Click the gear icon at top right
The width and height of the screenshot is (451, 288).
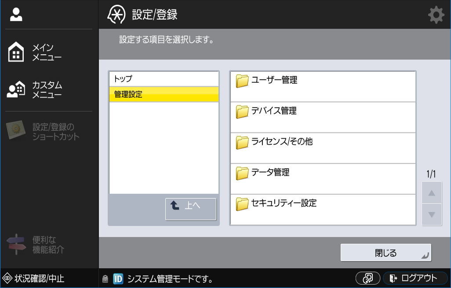pyautogui.click(x=436, y=15)
